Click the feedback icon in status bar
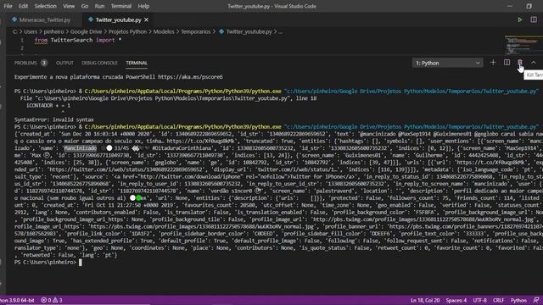Screen dimensions: 543x305 [536, 300]
